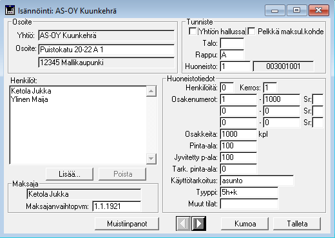The image size is (335, 238).
Task: Go to previous apartment record arrow
Action: tap(183, 224)
